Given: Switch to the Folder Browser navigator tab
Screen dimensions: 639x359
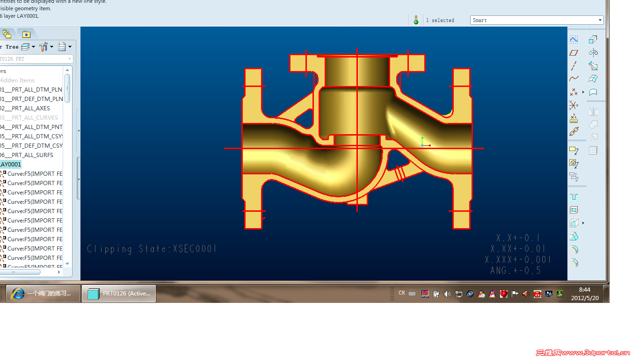Looking at the screenshot, I should [7, 34].
